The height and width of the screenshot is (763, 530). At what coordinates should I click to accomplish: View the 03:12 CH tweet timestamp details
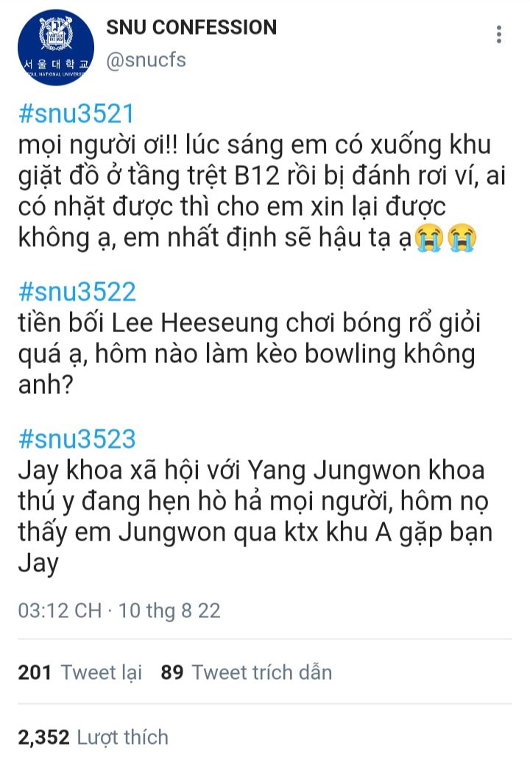60,611
